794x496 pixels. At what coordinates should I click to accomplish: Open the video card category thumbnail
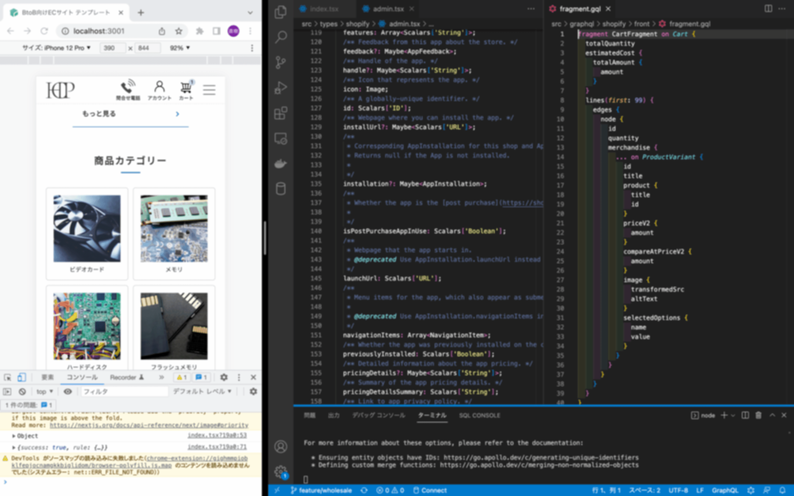click(87, 229)
